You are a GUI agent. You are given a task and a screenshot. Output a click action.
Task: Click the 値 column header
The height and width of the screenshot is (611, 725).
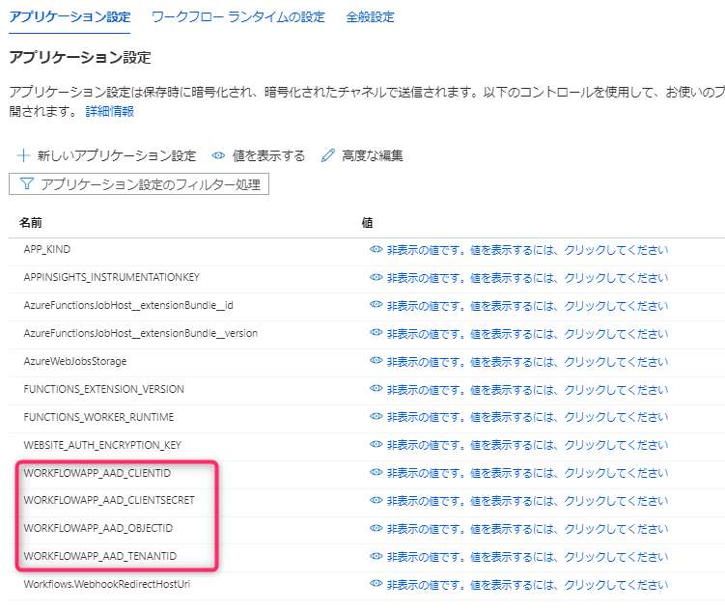point(367,223)
